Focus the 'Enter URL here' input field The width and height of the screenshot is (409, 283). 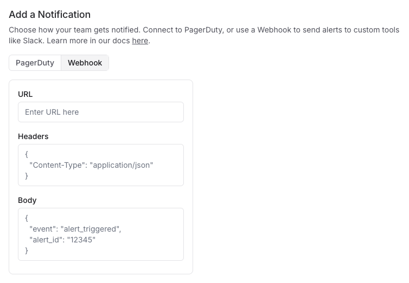pyautogui.click(x=101, y=112)
